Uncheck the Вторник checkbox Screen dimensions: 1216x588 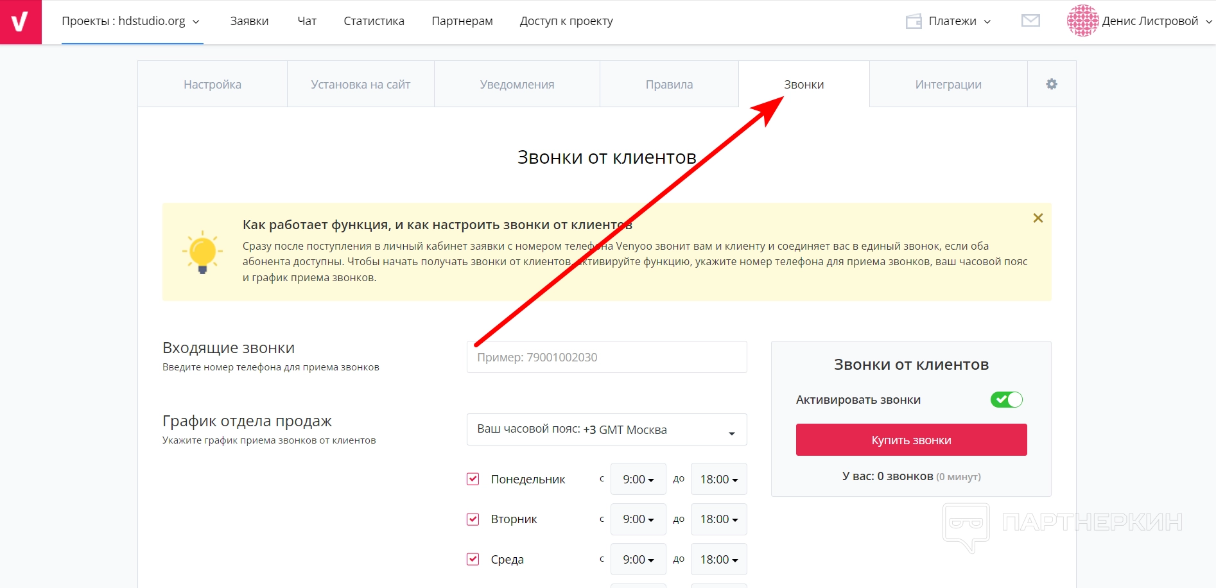click(473, 519)
